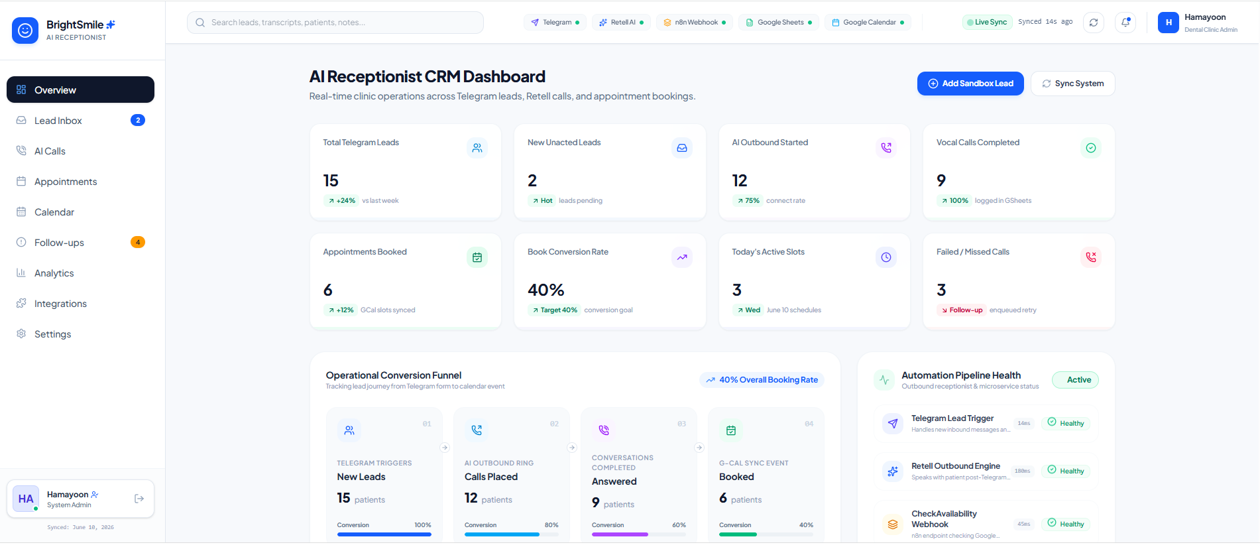Click the Conversations Completed call icon

coord(604,430)
